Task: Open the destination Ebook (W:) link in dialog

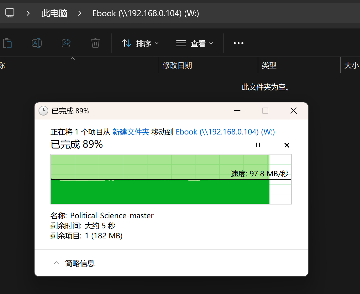Action: click(x=225, y=132)
